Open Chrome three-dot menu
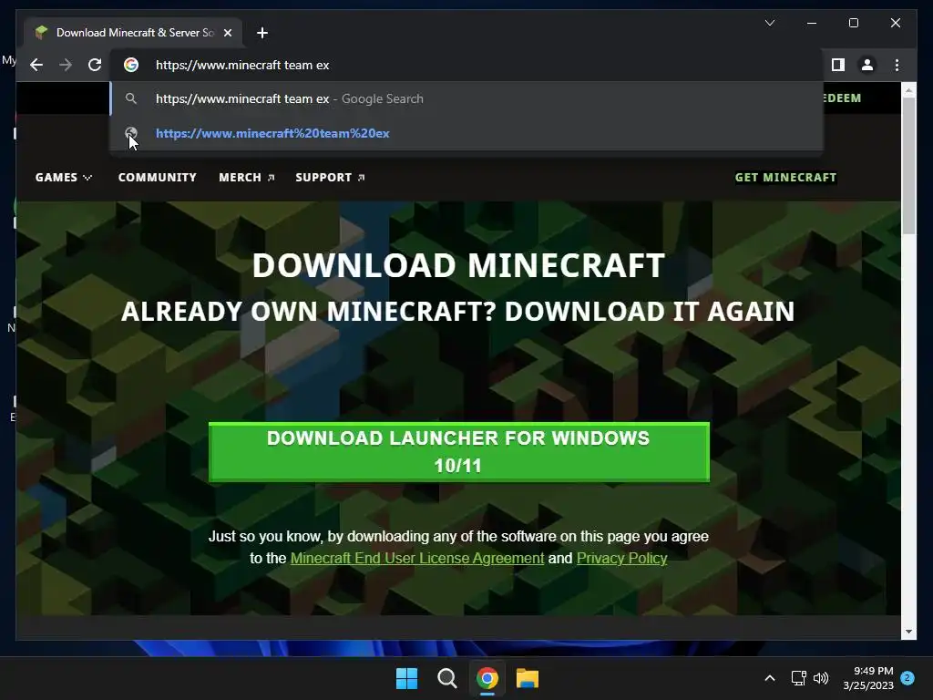Screen dimensions: 933x700 897,65
